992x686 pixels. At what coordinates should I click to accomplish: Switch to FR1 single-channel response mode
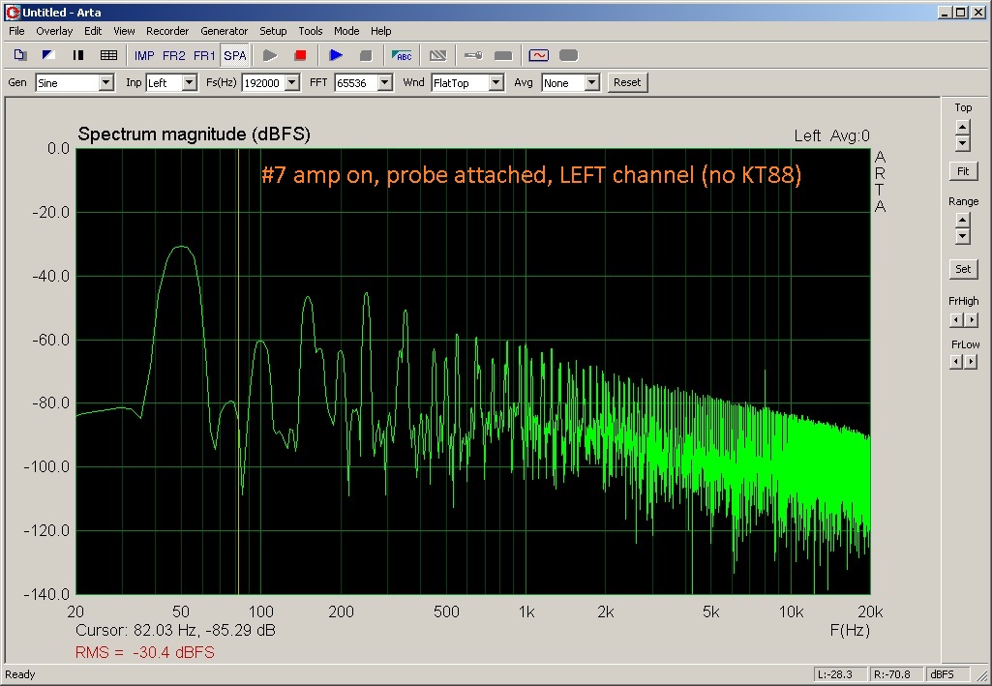tap(204, 56)
